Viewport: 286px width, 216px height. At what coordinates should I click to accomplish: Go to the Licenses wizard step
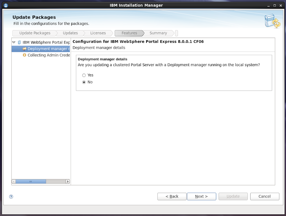click(x=98, y=33)
